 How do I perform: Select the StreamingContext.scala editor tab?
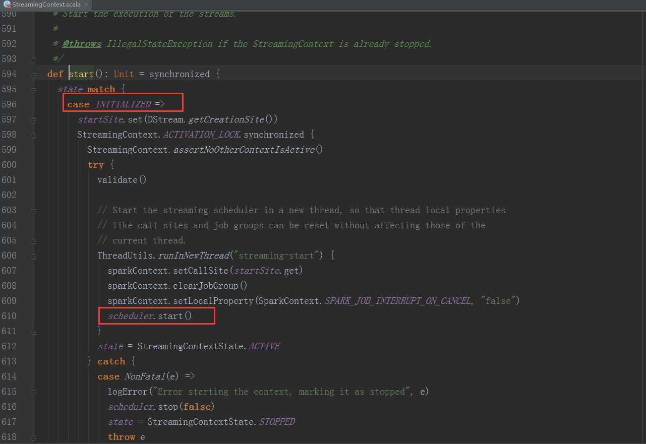[45, 5]
